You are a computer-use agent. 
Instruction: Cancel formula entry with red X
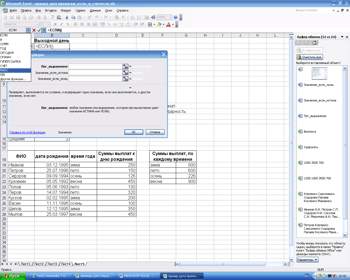(34, 30)
